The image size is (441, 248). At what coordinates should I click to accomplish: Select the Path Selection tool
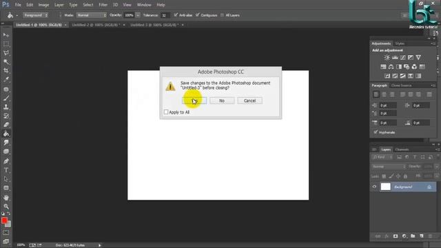pyautogui.click(x=6, y=179)
